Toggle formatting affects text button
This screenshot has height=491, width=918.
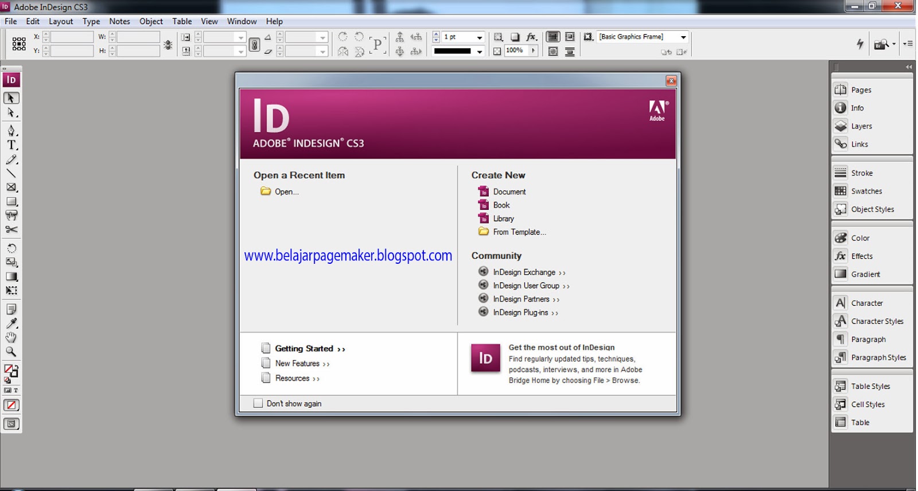click(15, 390)
